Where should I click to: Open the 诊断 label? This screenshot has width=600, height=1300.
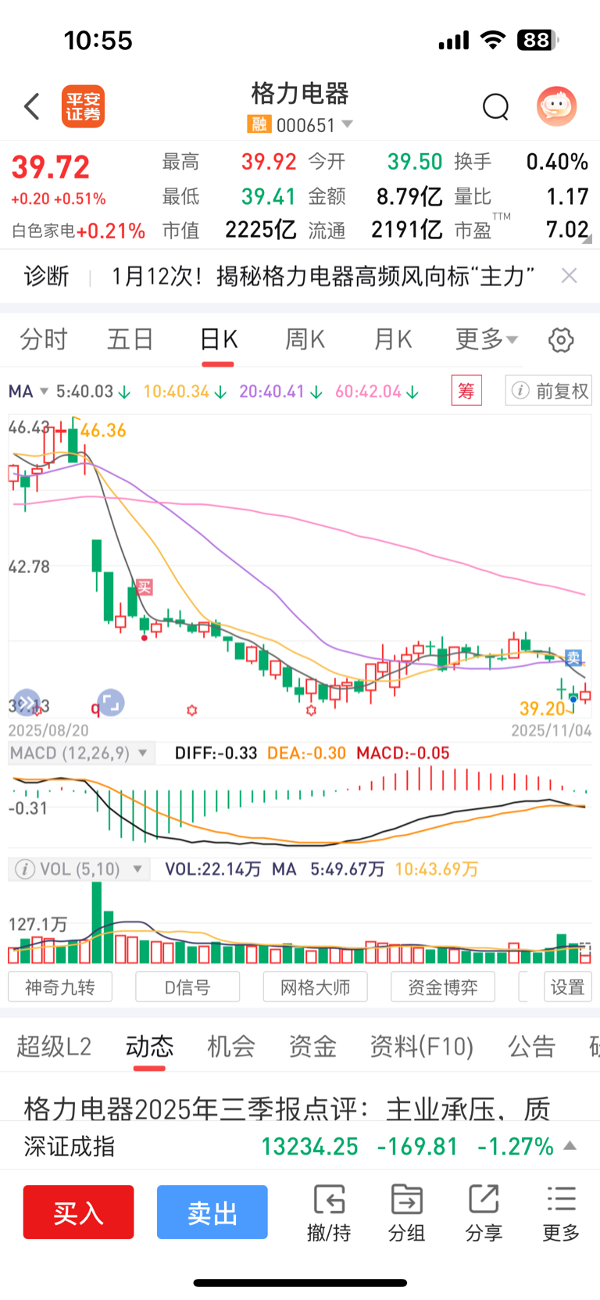pos(46,276)
